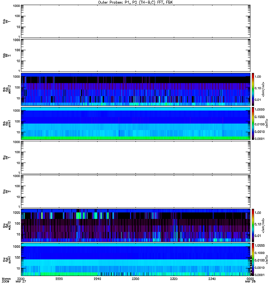Image resolution: width=271 pixels, height=289 pixels.
Task: Click the 2340 time tick label
Action: click(212, 279)
